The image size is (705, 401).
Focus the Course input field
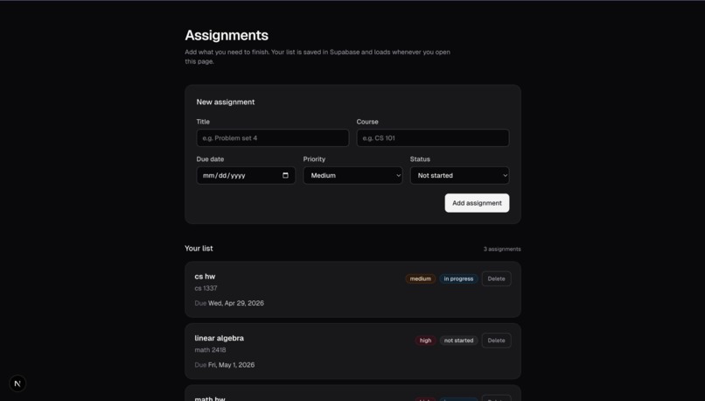[432, 138]
